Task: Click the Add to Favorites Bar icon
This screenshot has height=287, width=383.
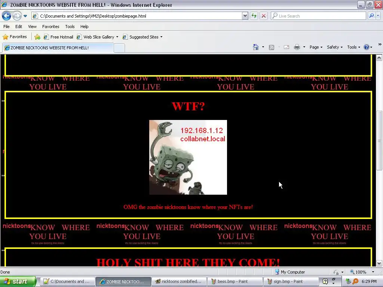Action: coord(37,37)
